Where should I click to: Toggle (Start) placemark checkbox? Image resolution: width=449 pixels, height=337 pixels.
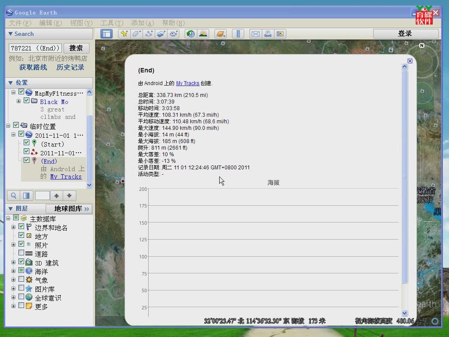[26, 143]
